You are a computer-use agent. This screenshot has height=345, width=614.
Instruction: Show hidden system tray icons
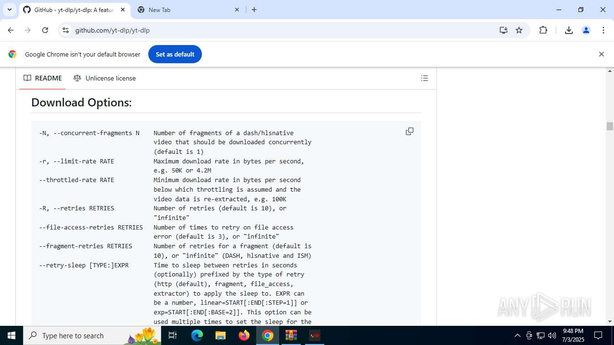[517, 335]
